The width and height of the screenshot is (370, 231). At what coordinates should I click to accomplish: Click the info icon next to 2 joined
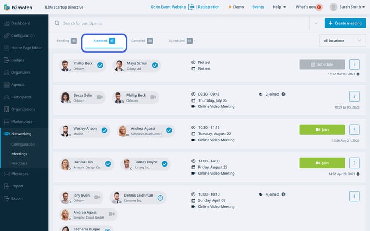tap(283, 95)
